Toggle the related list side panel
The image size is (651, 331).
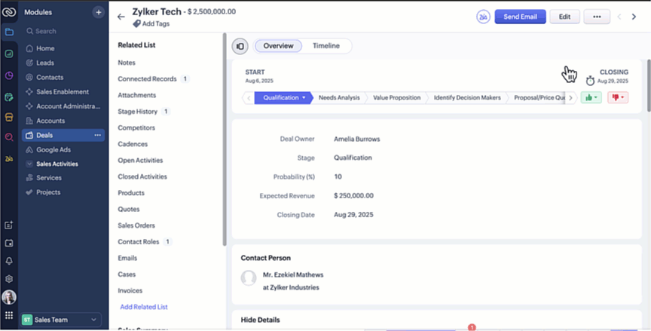click(240, 46)
